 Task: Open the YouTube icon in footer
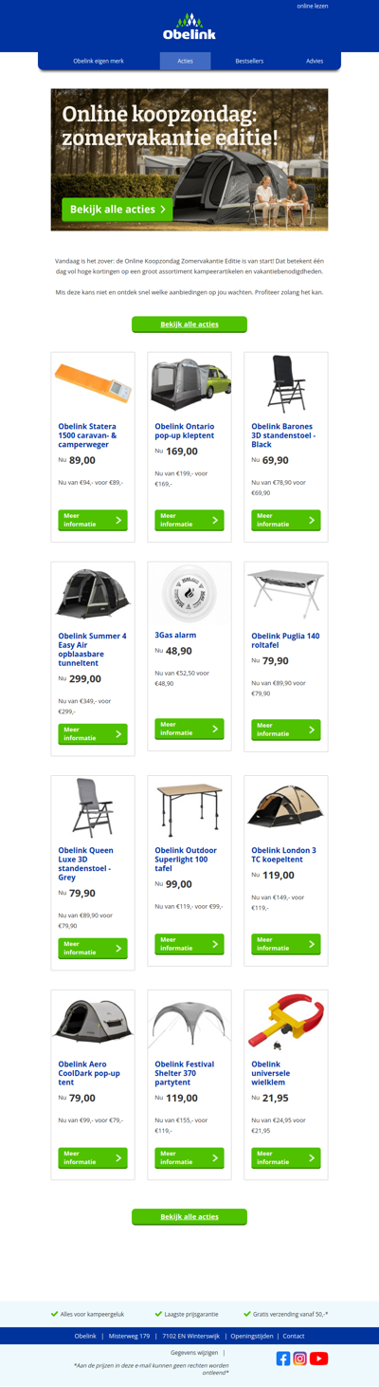click(319, 1359)
